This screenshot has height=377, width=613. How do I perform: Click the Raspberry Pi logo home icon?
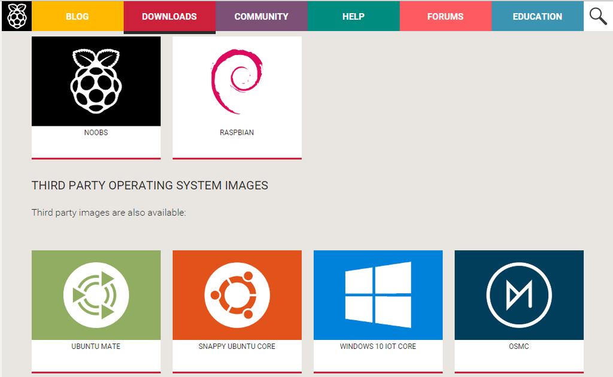(x=17, y=16)
